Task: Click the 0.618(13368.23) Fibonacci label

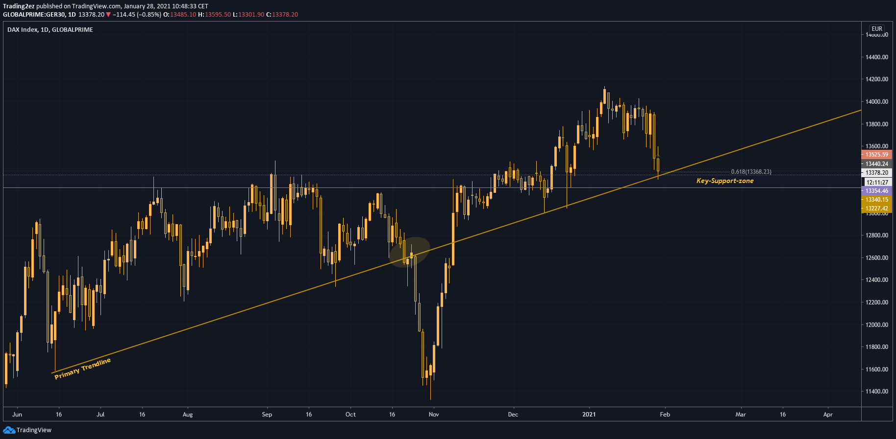Action: (x=751, y=172)
